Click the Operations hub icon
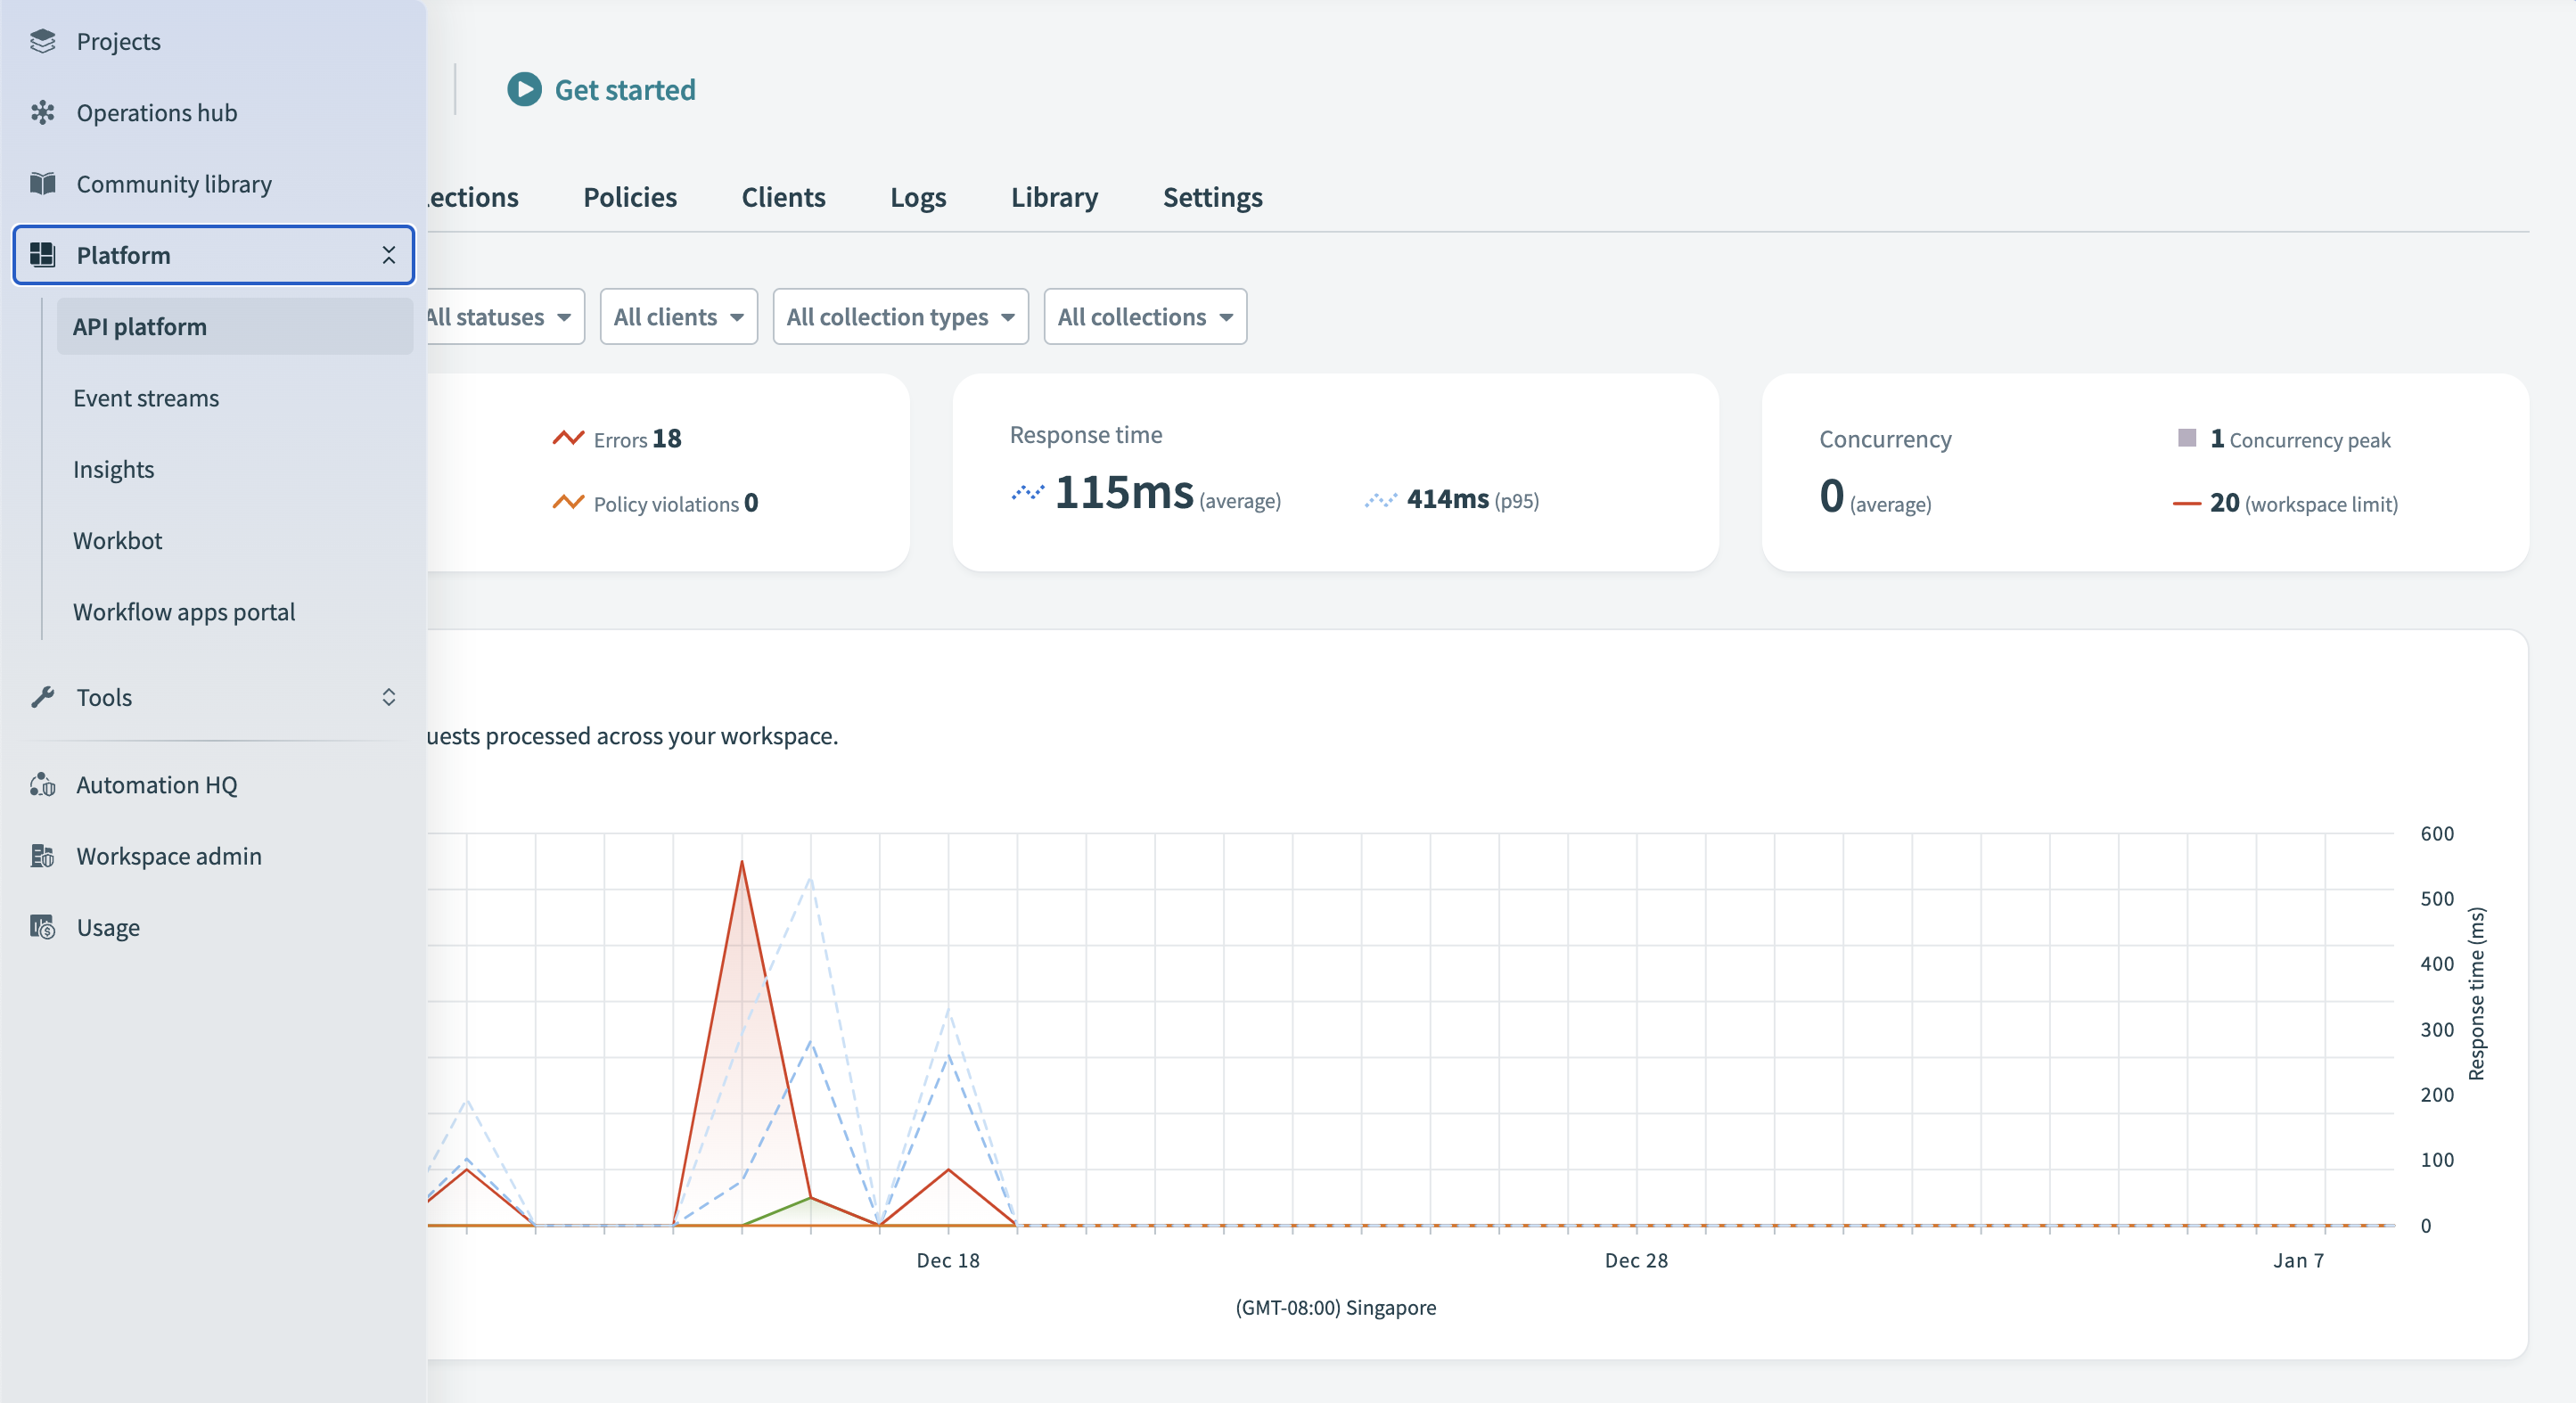Screen dimensions: 2576x1403 point(43,111)
